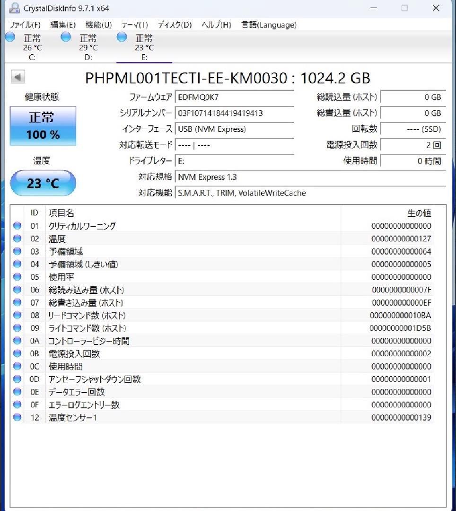Open the 言語(Language) menu
The width and height of the screenshot is (456, 511).
269,25
